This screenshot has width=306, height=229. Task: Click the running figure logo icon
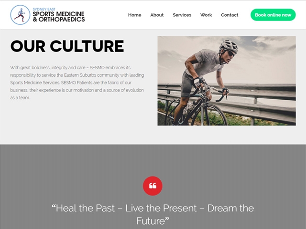pyautogui.click(x=20, y=15)
